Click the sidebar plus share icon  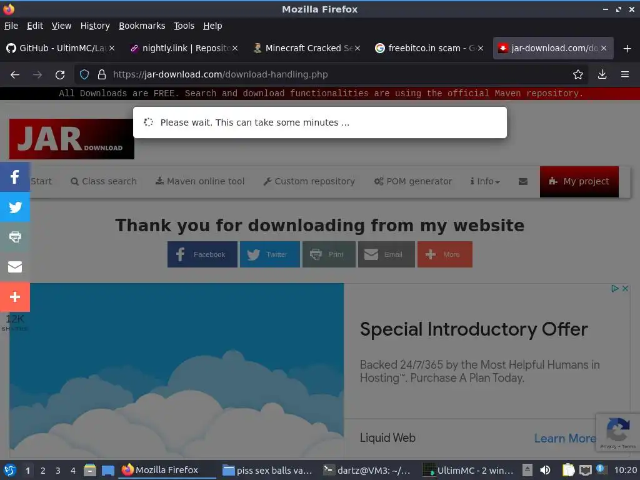(x=15, y=297)
